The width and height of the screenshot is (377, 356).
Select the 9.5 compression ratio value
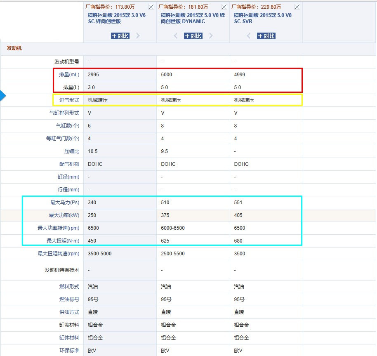point(165,151)
